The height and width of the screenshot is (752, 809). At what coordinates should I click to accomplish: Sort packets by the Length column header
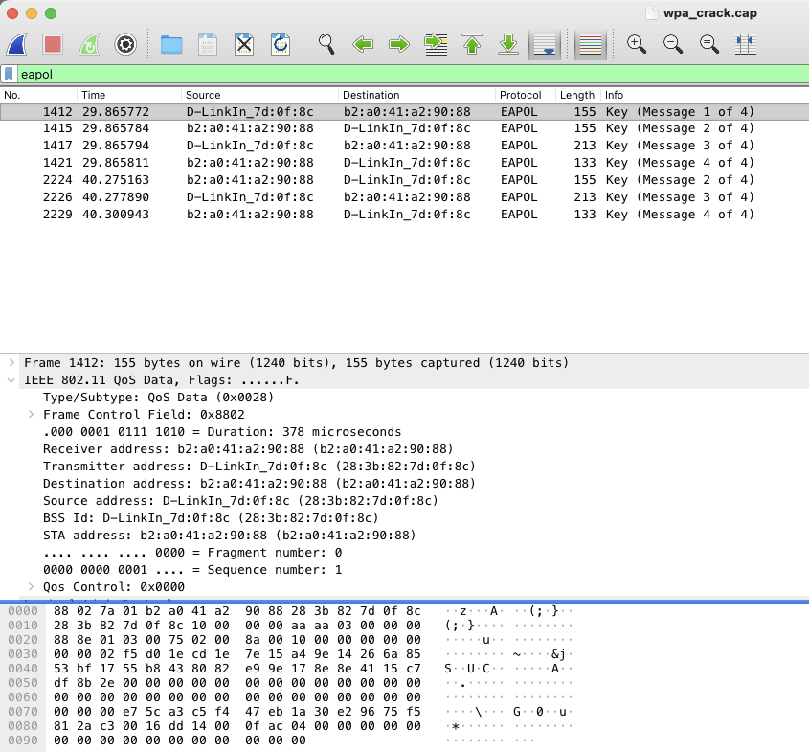577,95
